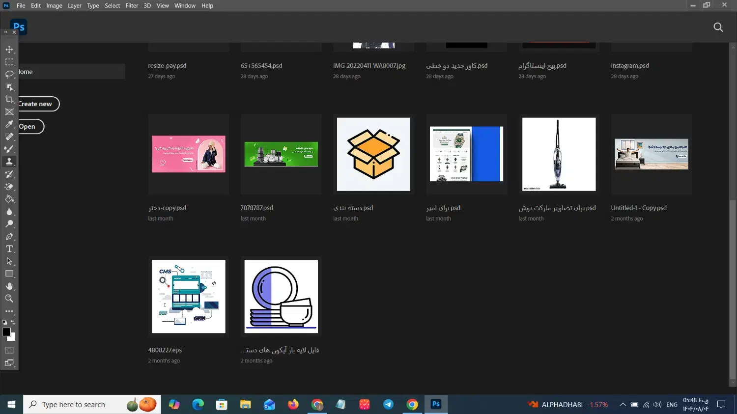Open the Window menu
Screen dimensions: 737x414
pos(185,6)
